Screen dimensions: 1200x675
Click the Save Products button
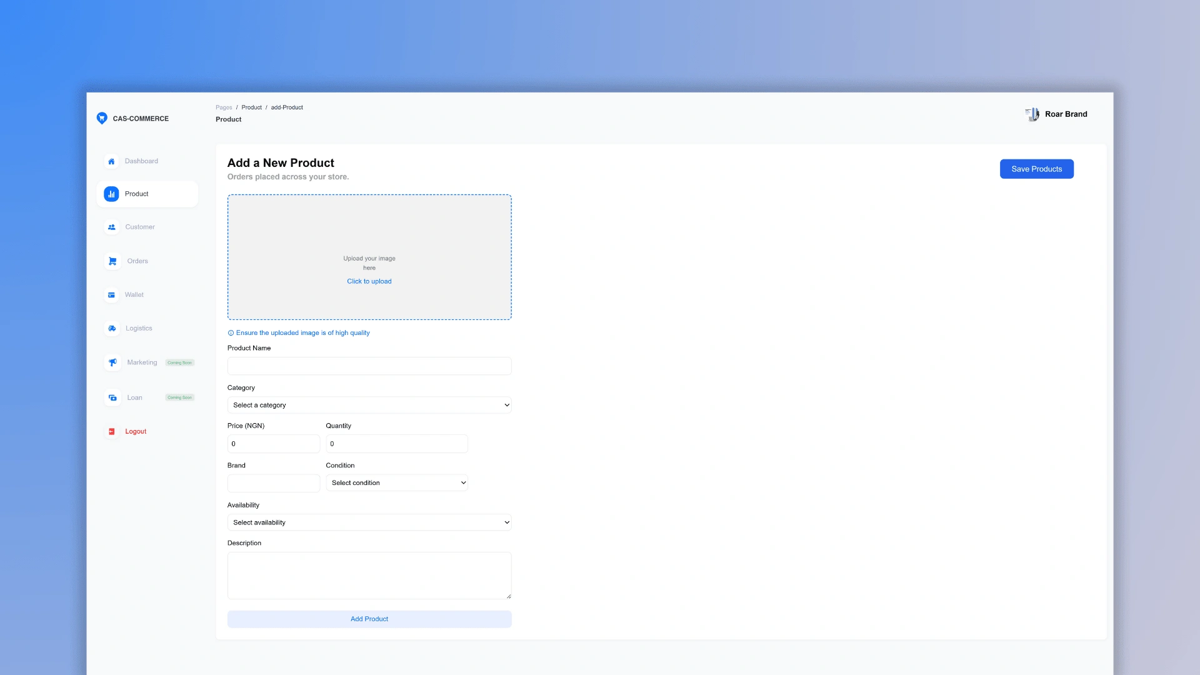coord(1036,169)
